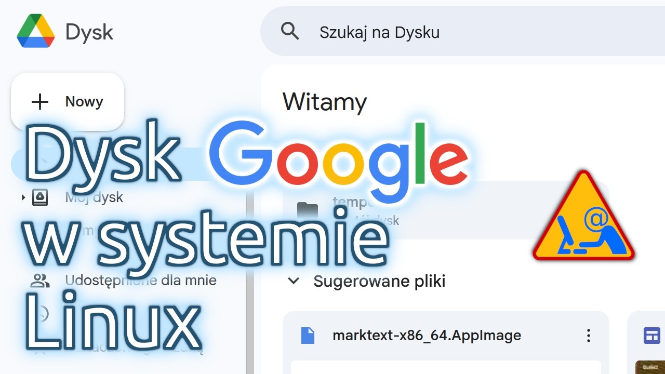Click the Dysk title text
Image resolution: width=665 pixels, height=374 pixels.
89,33
